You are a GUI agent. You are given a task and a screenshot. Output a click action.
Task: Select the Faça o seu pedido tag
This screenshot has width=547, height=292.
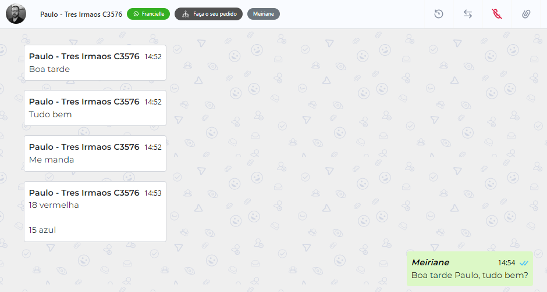(x=208, y=14)
